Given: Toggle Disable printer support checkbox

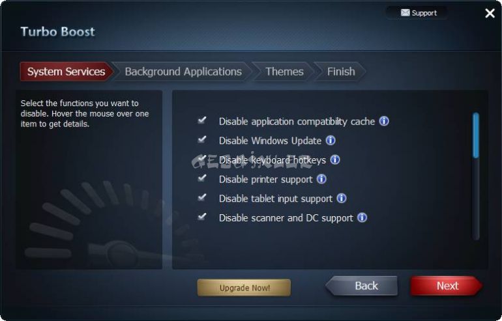Looking at the screenshot, I should (x=201, y=178).
